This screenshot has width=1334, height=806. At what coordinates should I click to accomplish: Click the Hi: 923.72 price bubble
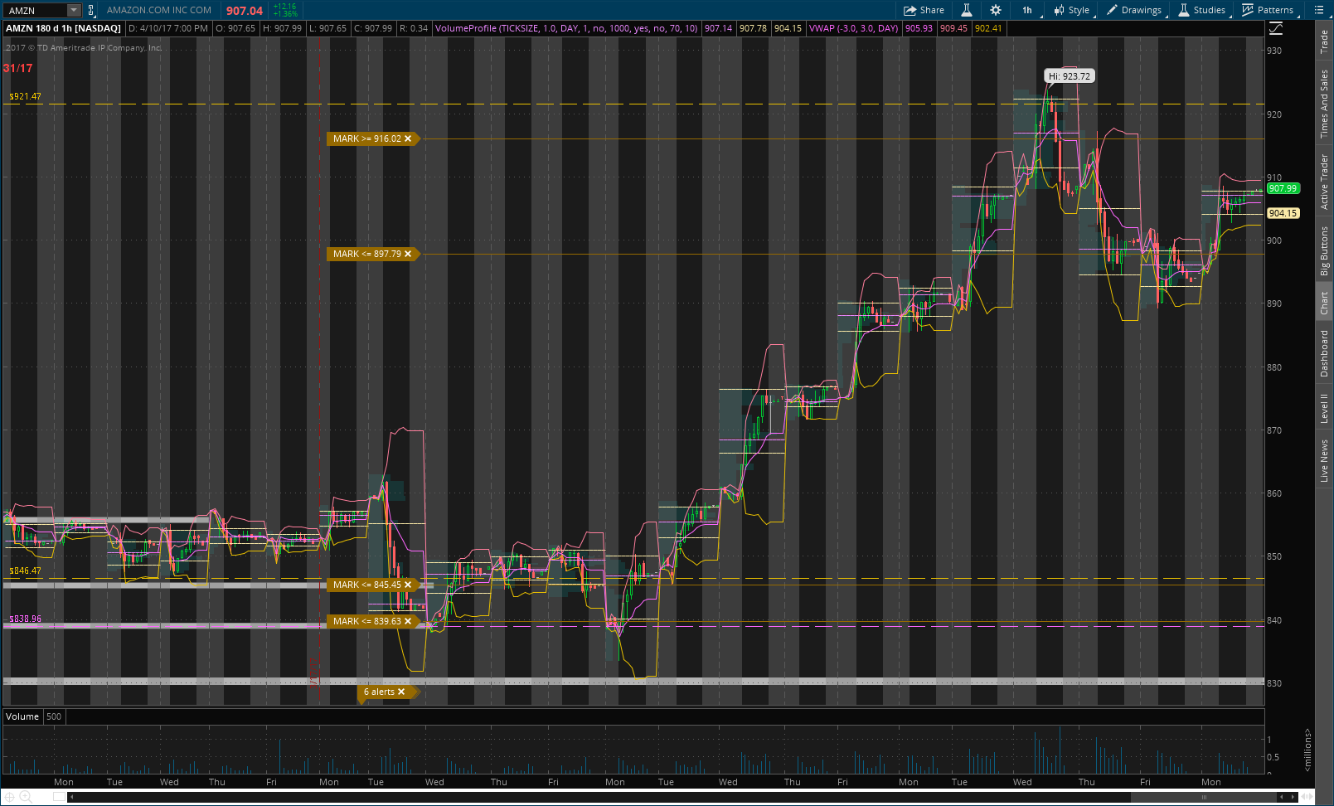point(1070,76)
